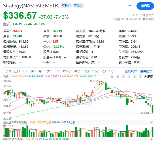Click the 振幅 value 8.59%
This screenshot has width=158, height=141.
tap(132, 36)
